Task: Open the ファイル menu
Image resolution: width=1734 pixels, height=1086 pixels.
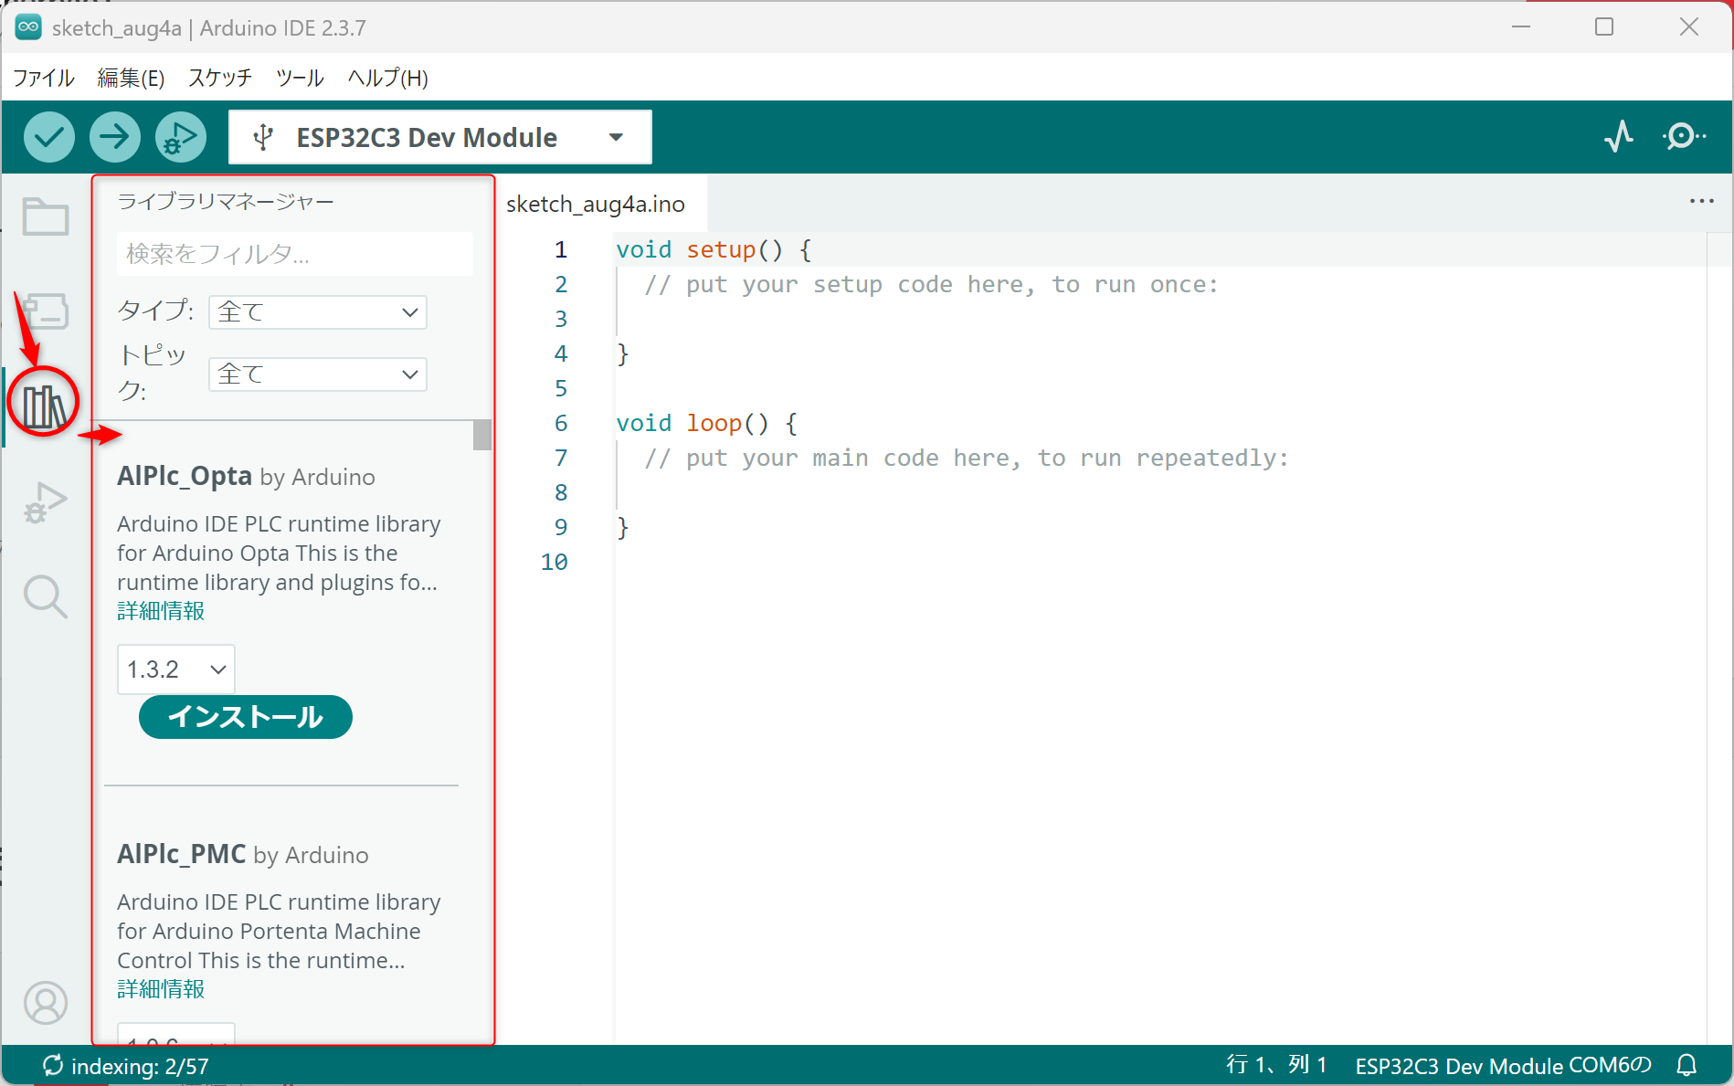Action: 43,78
